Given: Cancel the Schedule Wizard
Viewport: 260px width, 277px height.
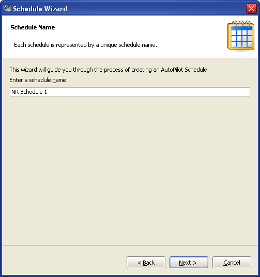Looking at the screenshot, I should tap(232, 263).
